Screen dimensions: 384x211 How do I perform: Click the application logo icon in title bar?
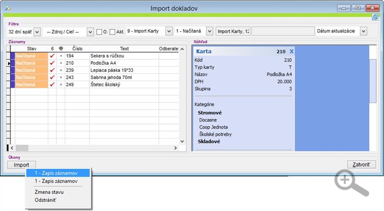click(8, 8)
